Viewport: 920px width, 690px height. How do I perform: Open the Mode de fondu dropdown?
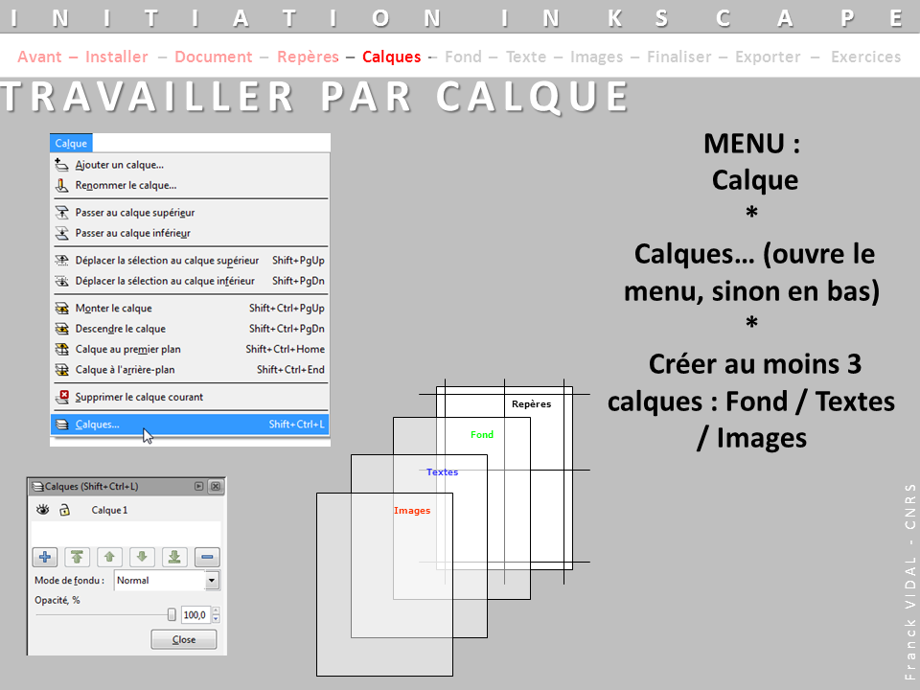click(x=212, y=581)
